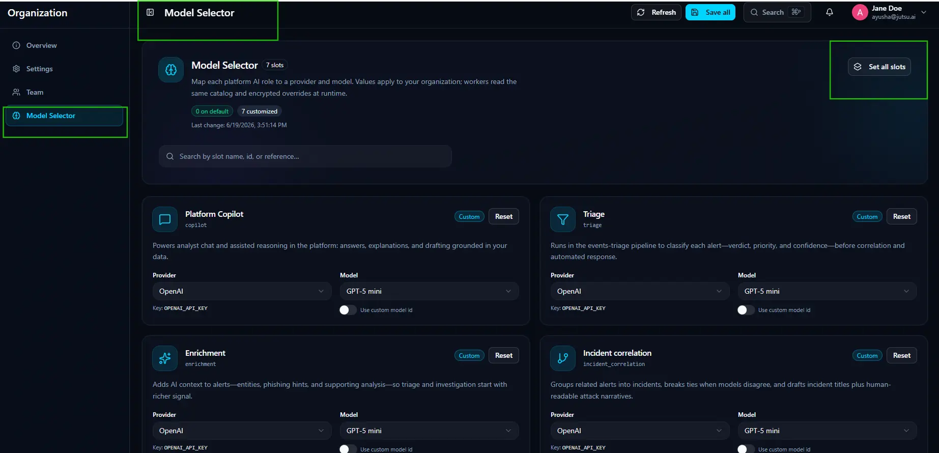Screen dimensions: 939x453
Task: Click the 'copilot' slot id text
Action: (x=196, y=225)
